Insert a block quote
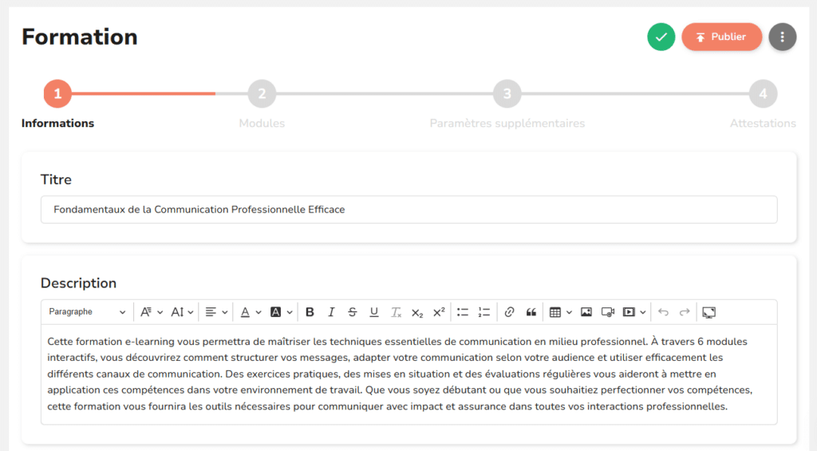This screenshot has height=451, width=817. [531, 312]
